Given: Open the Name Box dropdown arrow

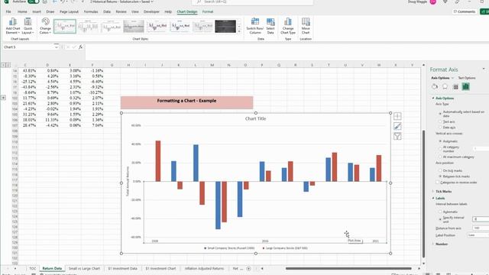Looking at the screenshot, I should click(56, 47).
